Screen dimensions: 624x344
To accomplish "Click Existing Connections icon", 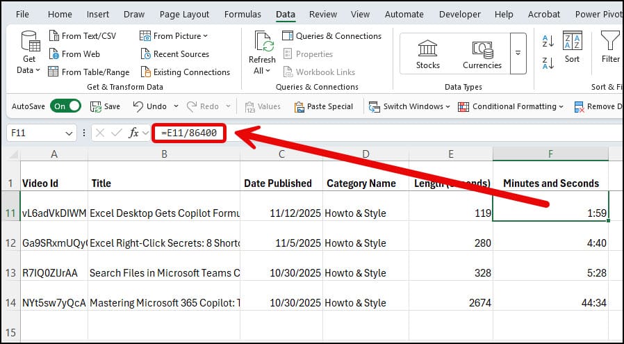I will click(x=146, y=72).
